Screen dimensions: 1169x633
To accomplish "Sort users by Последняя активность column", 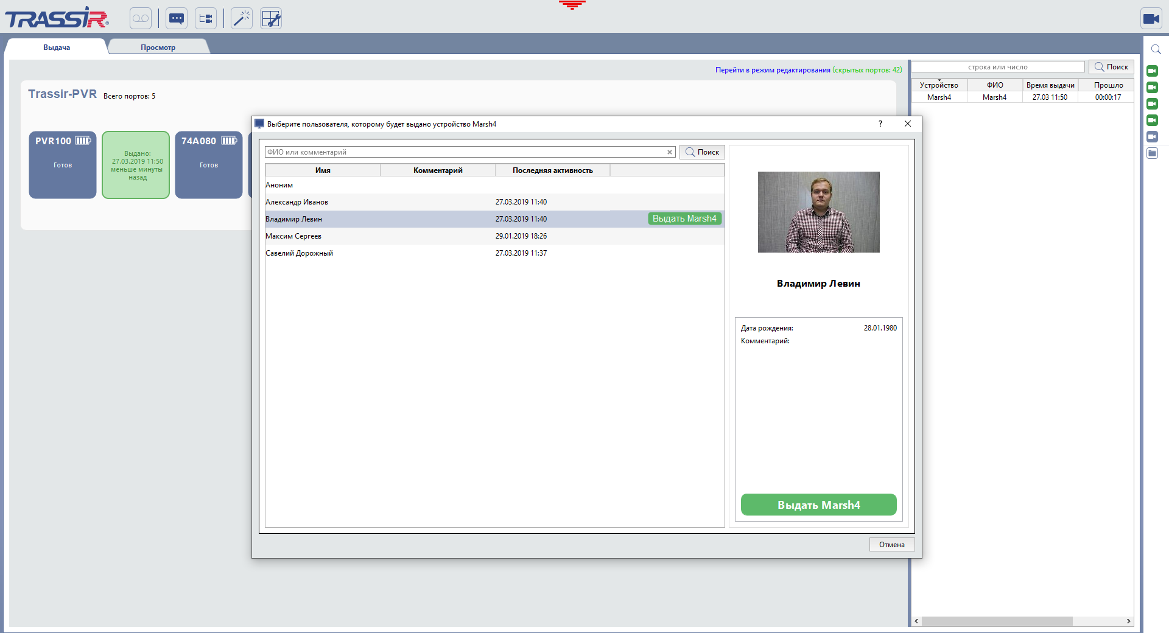I will (552, 170).
